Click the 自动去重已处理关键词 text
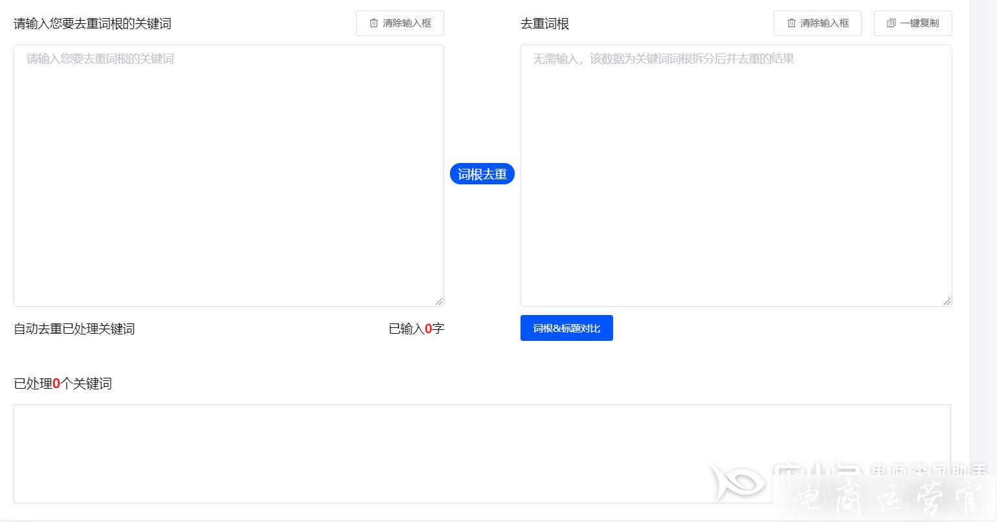 coord(74,329)
